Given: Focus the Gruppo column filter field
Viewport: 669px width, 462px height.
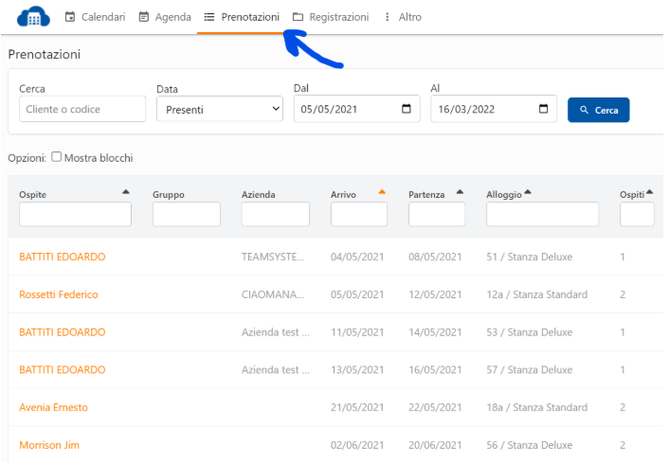Looking at the screenshot, I should 186,215.
